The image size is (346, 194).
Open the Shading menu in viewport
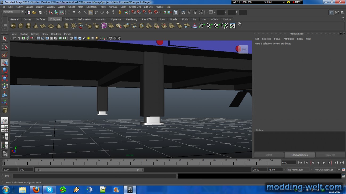point(24,34)
